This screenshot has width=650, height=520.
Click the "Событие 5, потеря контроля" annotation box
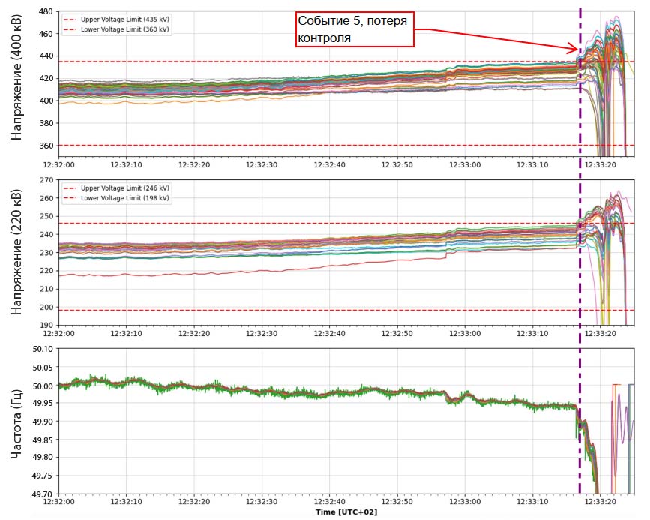(355, 29)
